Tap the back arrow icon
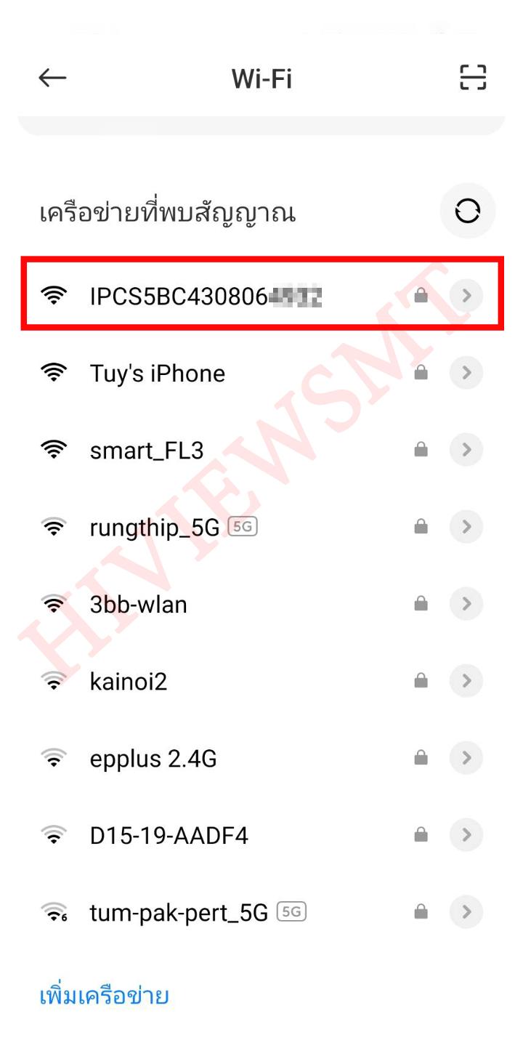 (52, 78)
